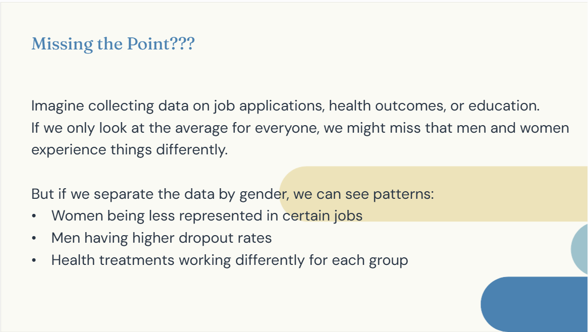Image resolution: width=588 pixels, height=332 pixels.
Task: Click the light teal half-circle shape
Action: pyautogui.click(x=579, y=249)
